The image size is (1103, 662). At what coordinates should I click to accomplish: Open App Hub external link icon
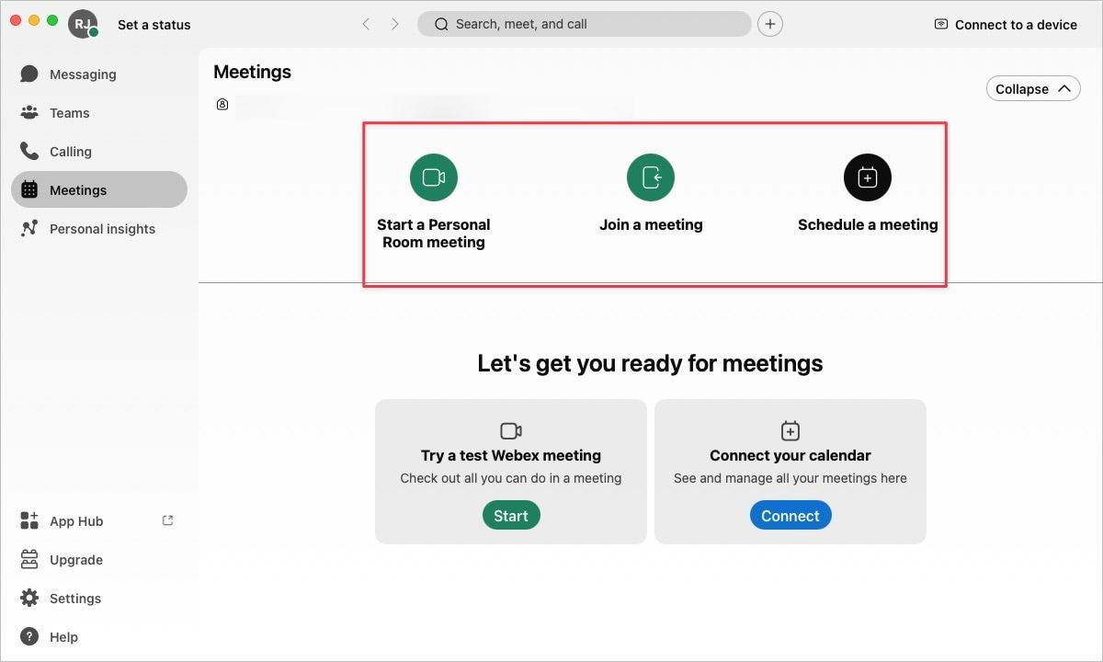[167, 520]
